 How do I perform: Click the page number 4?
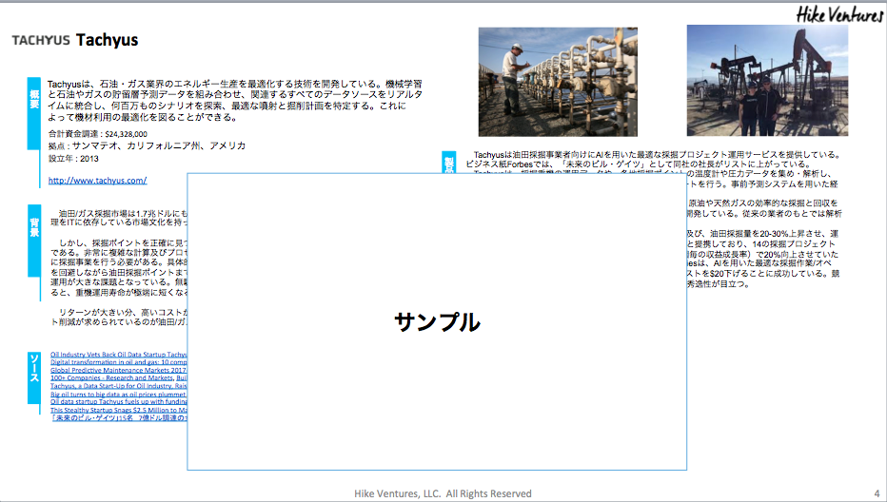pyautogui.click(x=877, y=493)
